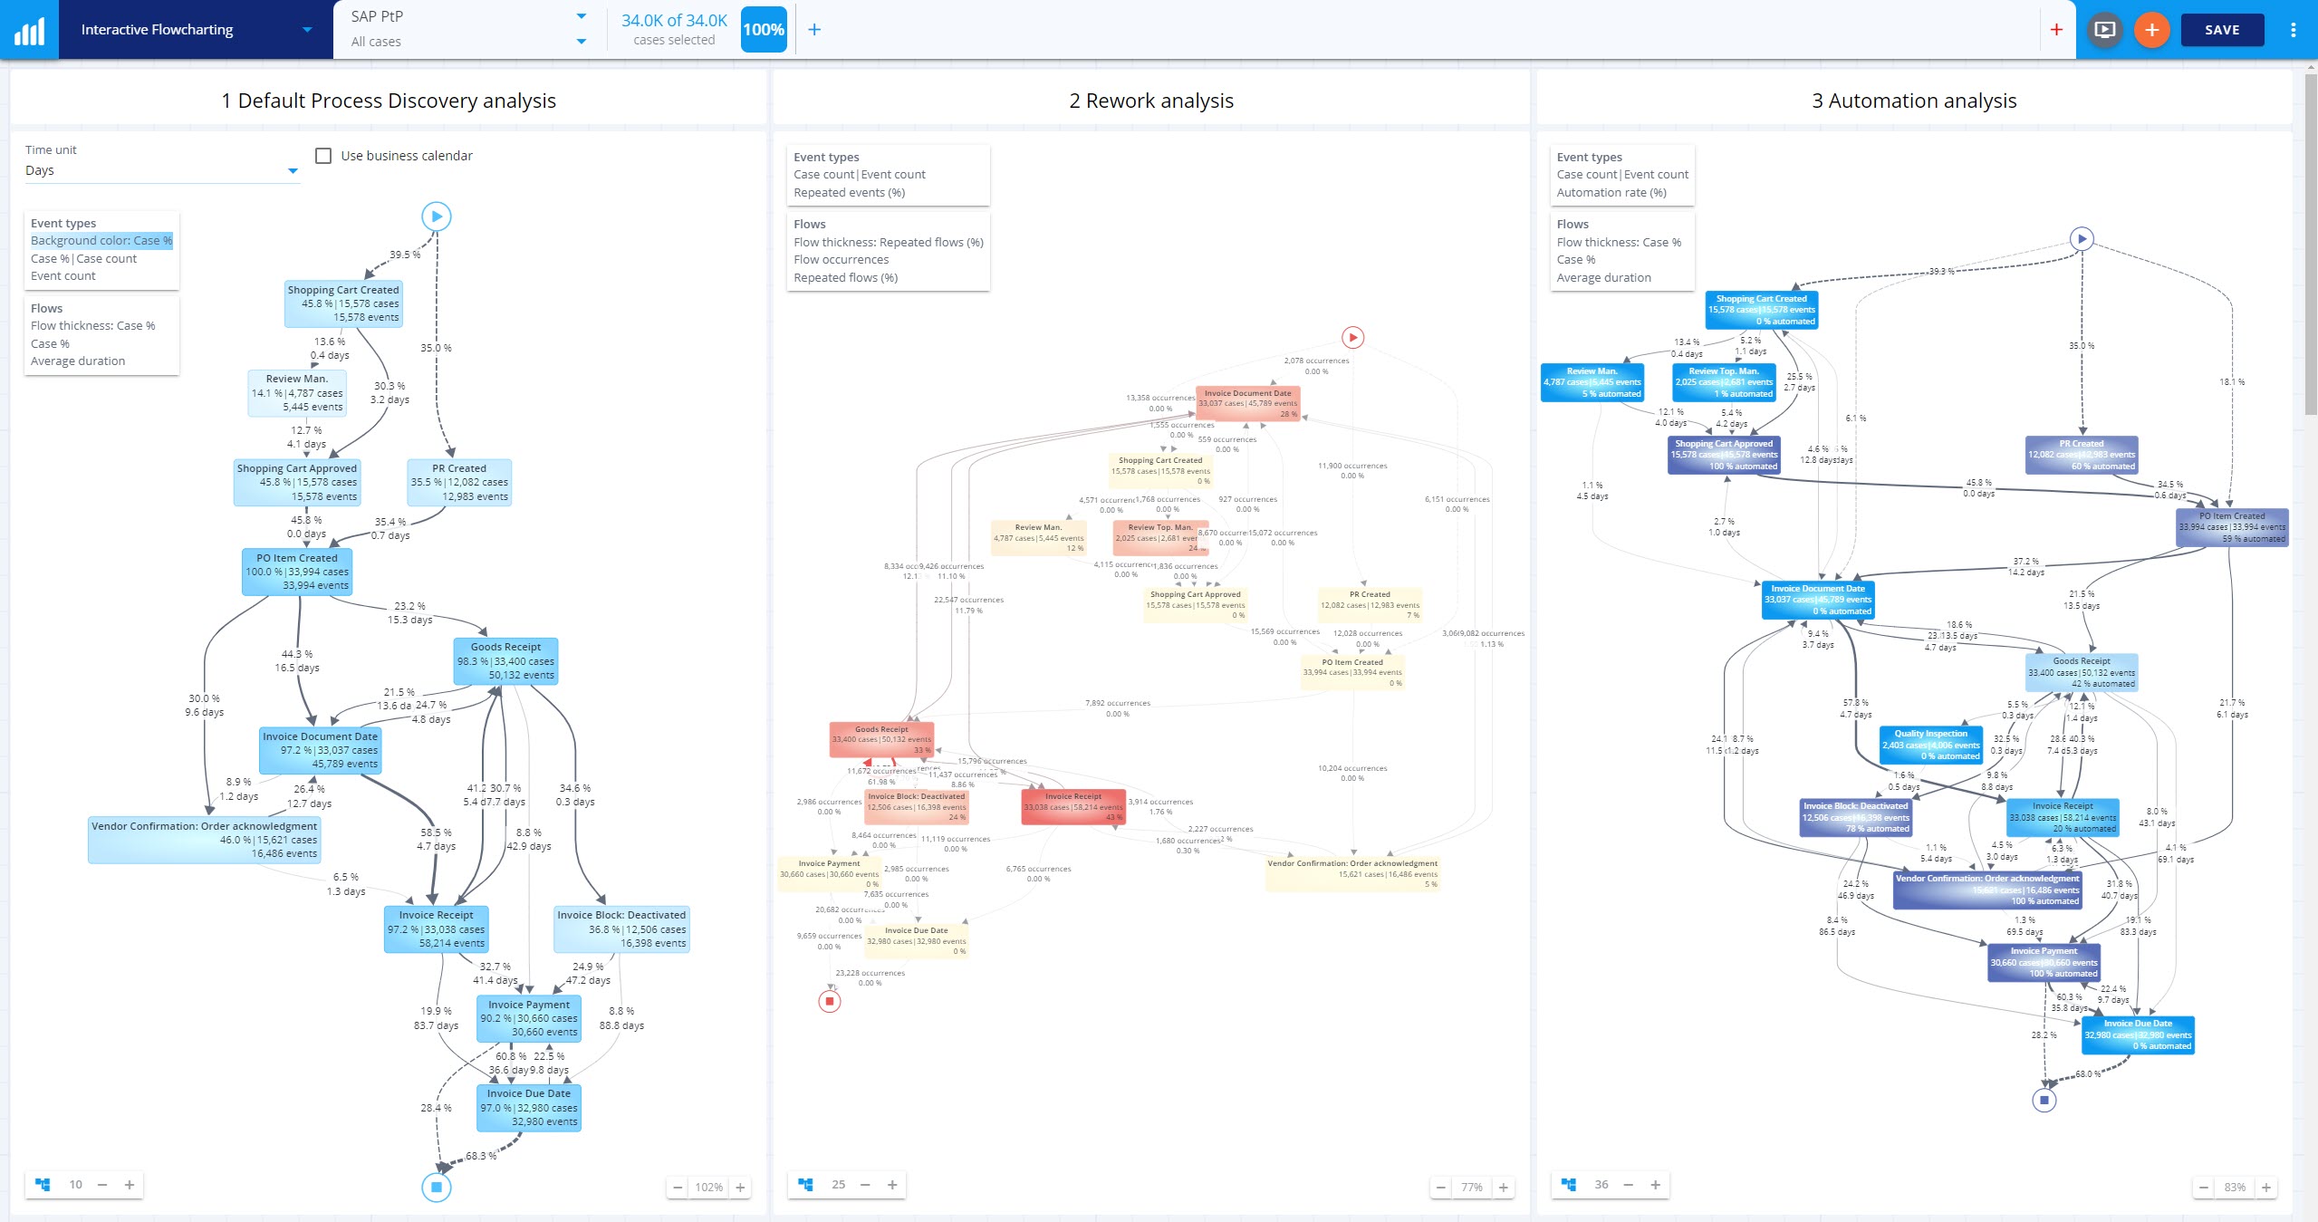Click hierarchy icon beside 25 in Rework panel
The width and height of the screenshot is (2318, 1222).
pyautogui.click(x=805, y=1185)
